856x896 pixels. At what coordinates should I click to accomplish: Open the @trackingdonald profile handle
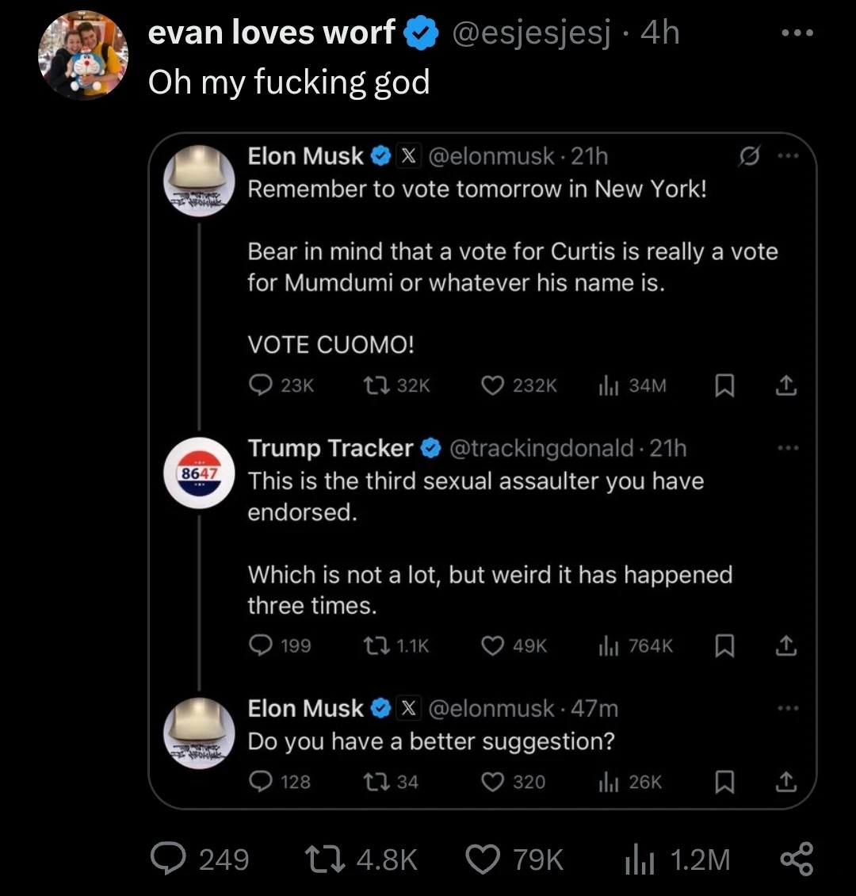click(x=541, y=448)
